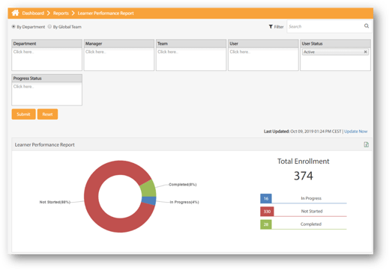Screen dimensions: 389x270
Task: Select the By Global Team radio button
Action: tap(49, 26)
